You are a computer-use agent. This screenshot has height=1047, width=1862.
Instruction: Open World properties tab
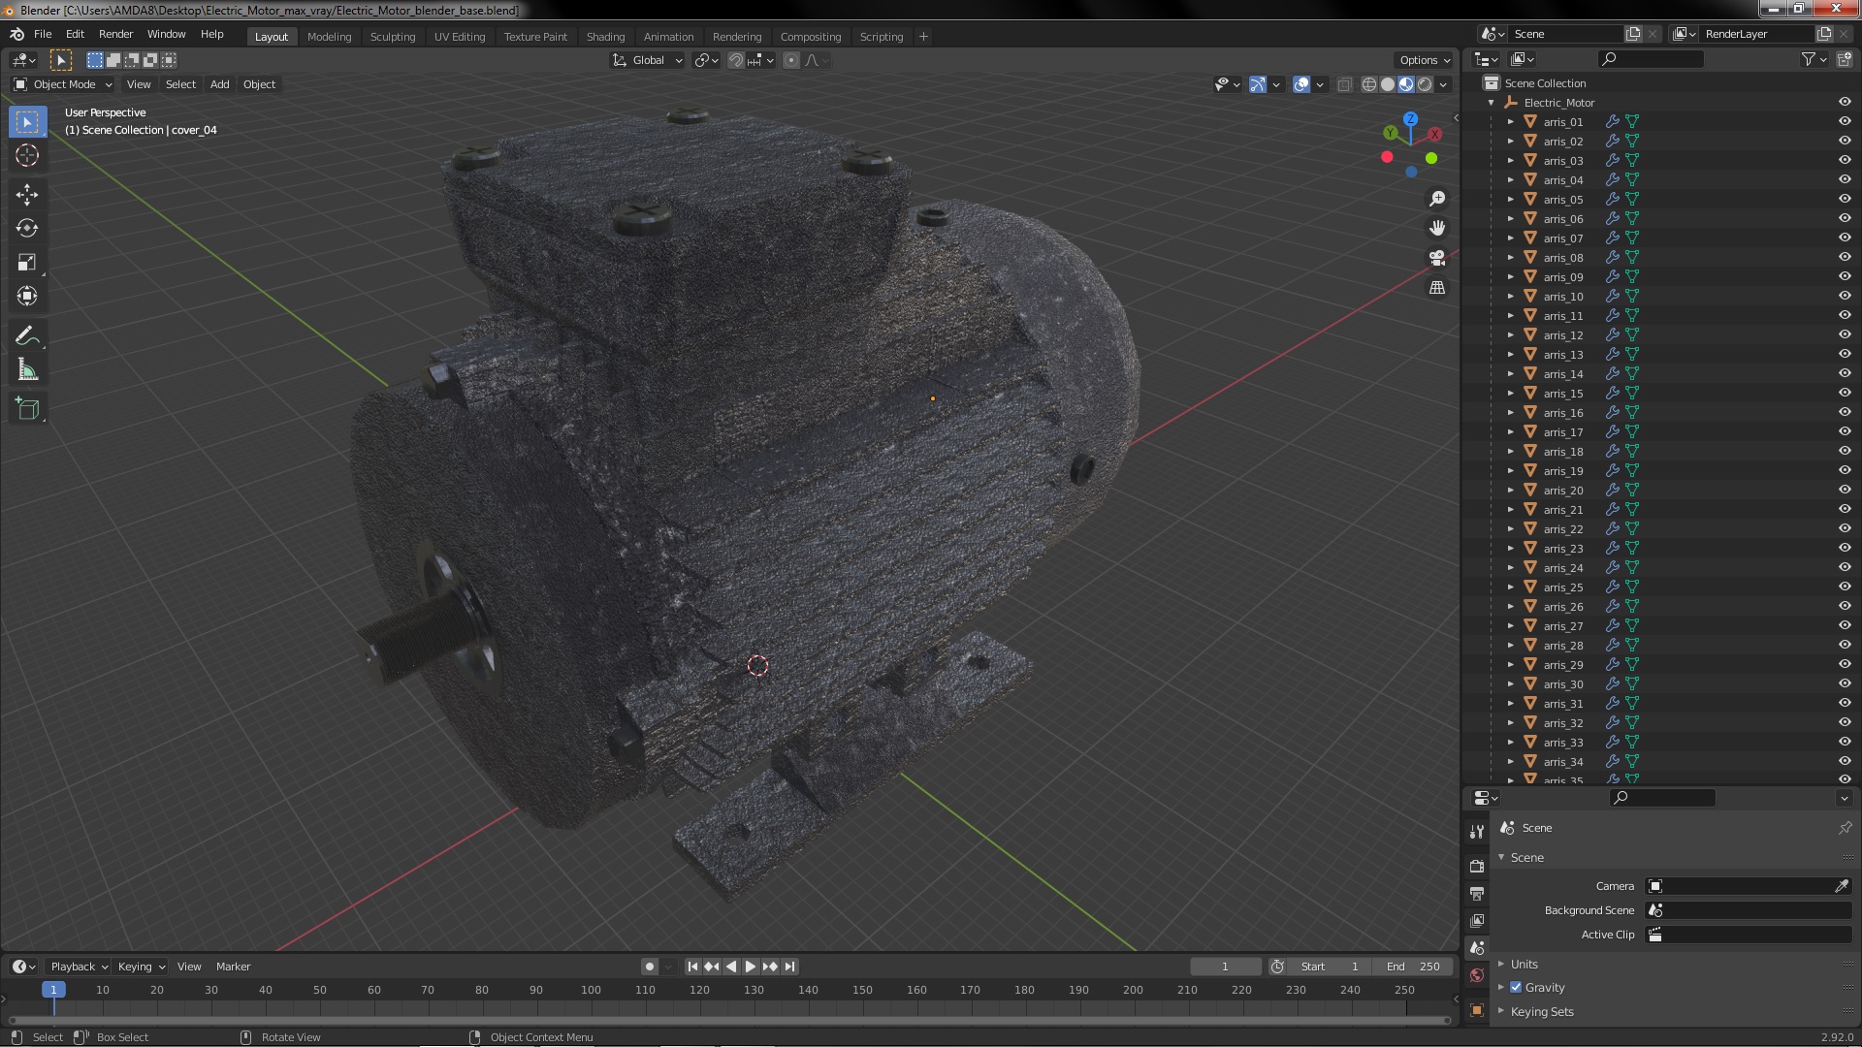point(1477,975)
